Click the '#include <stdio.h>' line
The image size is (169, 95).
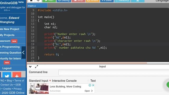53,10
